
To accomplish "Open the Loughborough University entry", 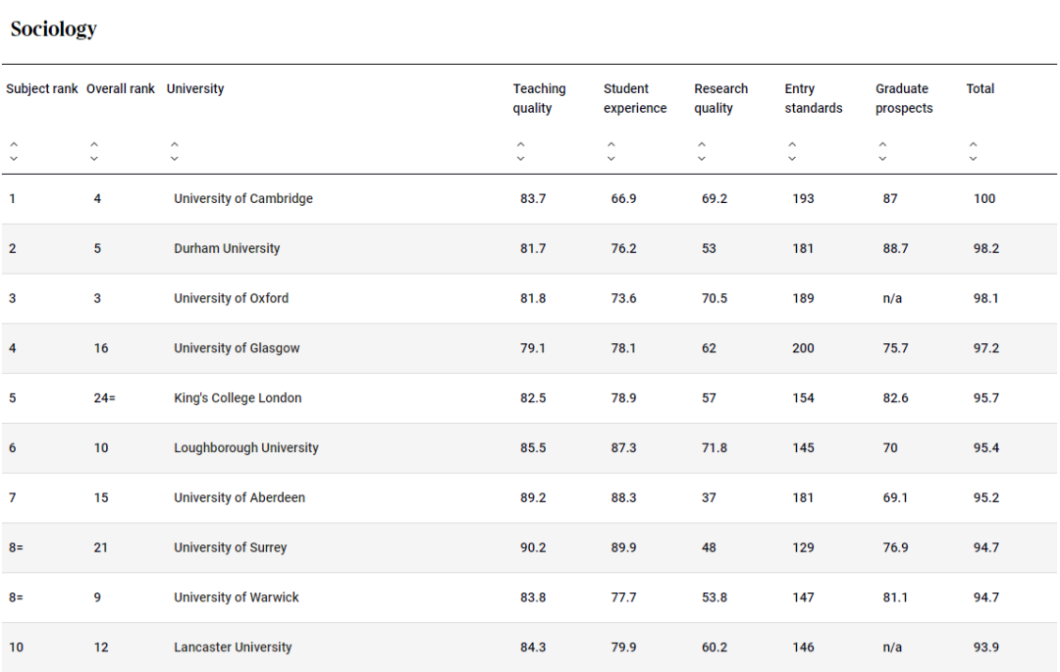I will pos(246,448).
